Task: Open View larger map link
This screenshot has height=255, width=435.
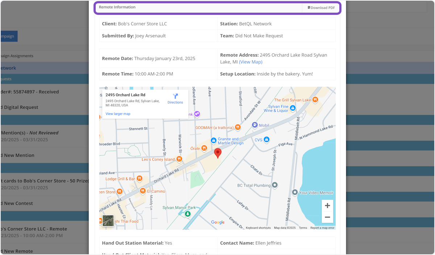Action: pos(118,114)
